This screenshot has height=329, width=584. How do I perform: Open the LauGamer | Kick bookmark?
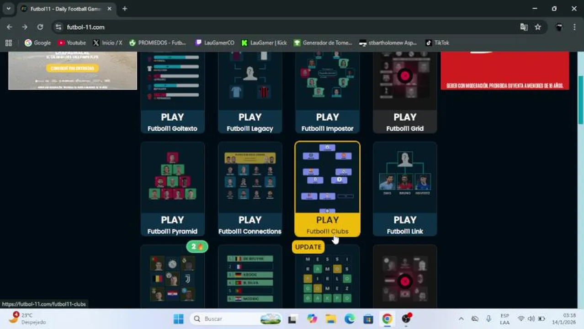(264, 42)
